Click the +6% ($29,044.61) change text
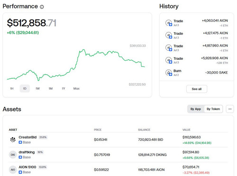The height and width of the screenshot is (176, 237). click(x=23, y=33)
